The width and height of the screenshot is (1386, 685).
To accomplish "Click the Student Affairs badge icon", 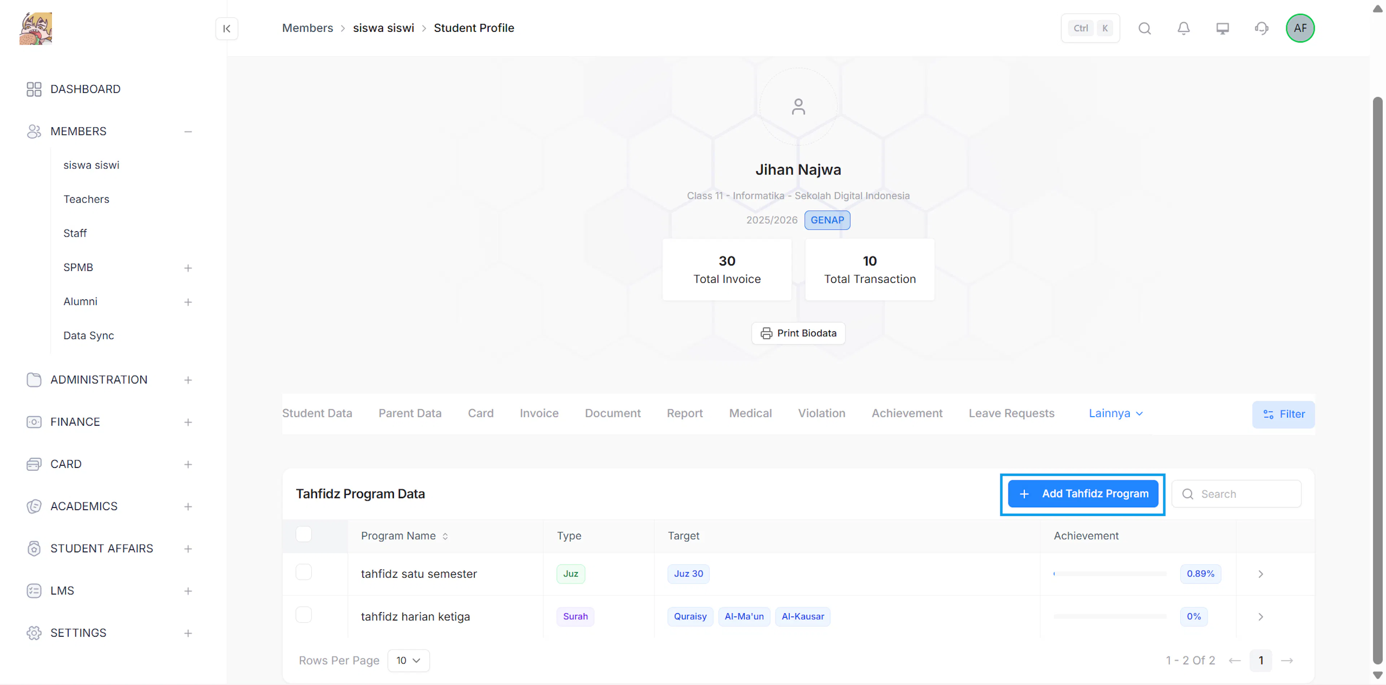I will point(34,549).
